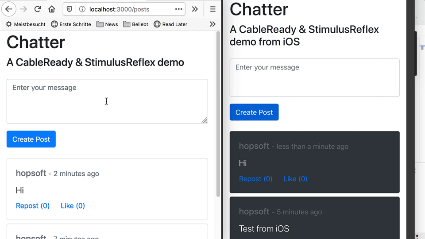This screenshot has height=239, width=425.
Task: Open the Firefox hamburger menu
Action: pyautogui.click(x=213, y=9)
